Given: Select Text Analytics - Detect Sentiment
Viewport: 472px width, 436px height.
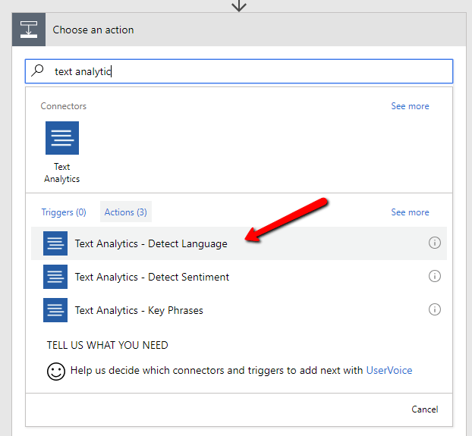Looking at the screenshot, I should tap(152, 277).
